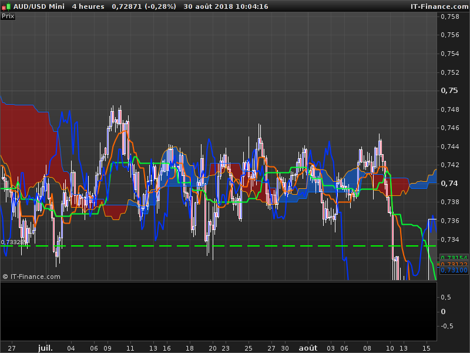Screen dimensions: 470x353
Task: Click the bold 0 indicator axis label
Action: pyautogui.click(x=443, y=312)
